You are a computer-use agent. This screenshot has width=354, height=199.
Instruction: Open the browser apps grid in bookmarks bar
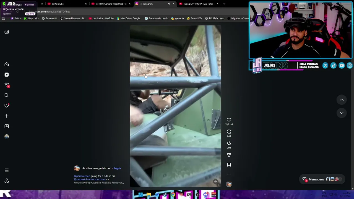tap(4, 19)
